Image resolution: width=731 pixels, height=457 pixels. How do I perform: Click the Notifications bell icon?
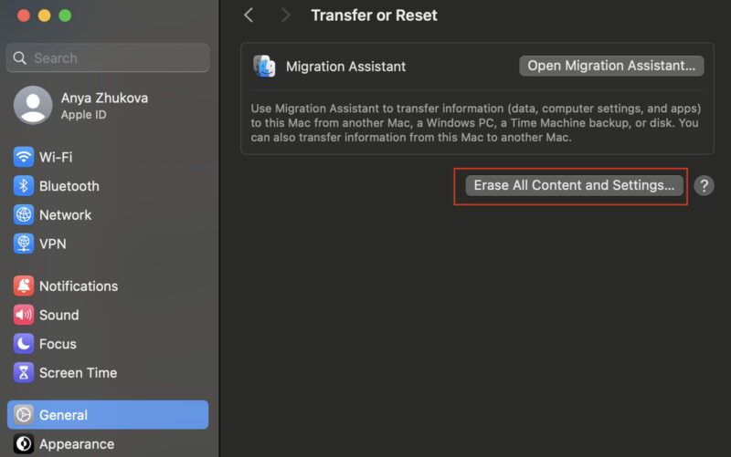pyautogui.click(x=24, y=286)
